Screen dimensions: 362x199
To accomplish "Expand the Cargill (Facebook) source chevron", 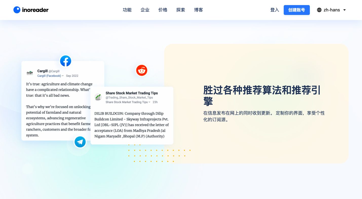I will (63, 76).
